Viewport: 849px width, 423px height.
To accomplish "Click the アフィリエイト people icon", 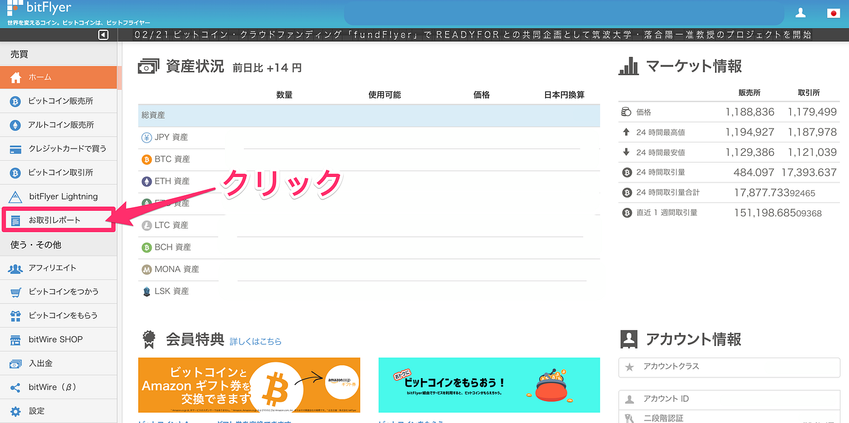I will (16, 268).
